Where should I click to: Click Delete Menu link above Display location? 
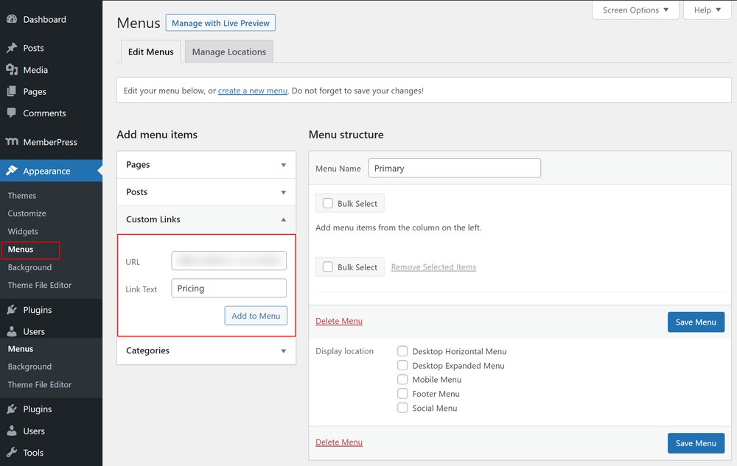339,321
